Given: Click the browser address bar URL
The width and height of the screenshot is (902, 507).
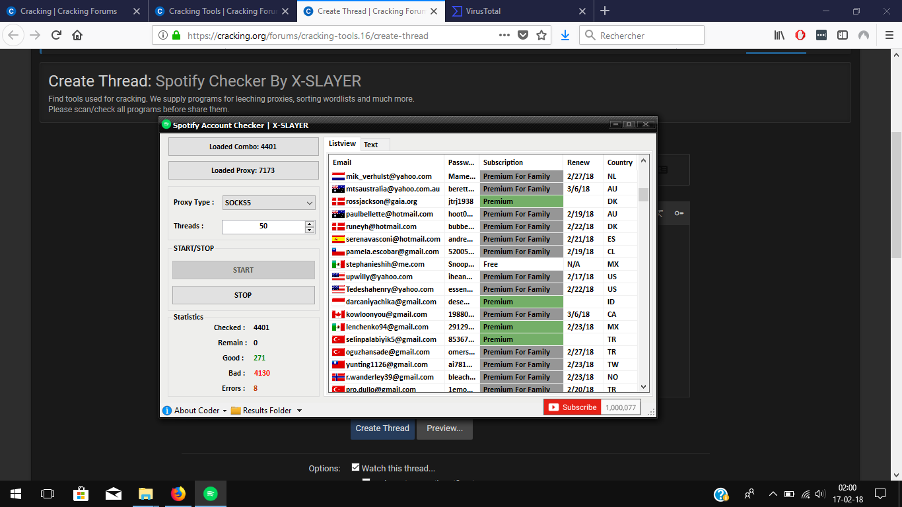Looking at the screenshot, I should (308, 36).
